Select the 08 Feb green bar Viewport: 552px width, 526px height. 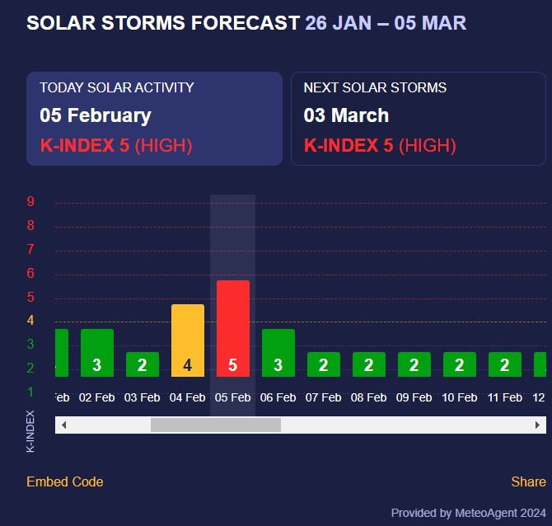(x=368, y=364)
